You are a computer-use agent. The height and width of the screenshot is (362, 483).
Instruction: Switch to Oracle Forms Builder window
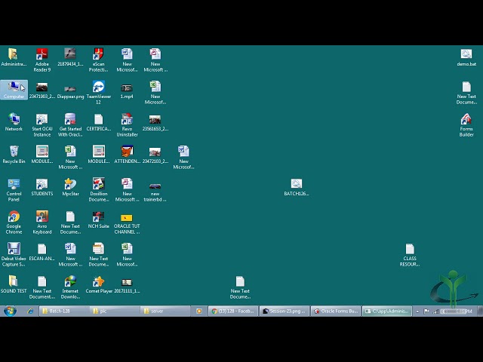tap(335, 311)
